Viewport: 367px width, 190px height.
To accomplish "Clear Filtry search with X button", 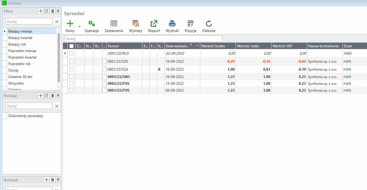I will (57, 22).
